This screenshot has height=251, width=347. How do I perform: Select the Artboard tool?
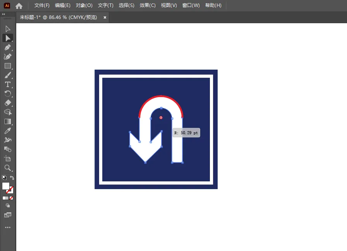(x=8, y=159)
